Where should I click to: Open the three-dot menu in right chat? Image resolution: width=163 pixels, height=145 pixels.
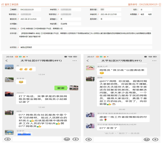pyautogui.click(x=154, y=61)
